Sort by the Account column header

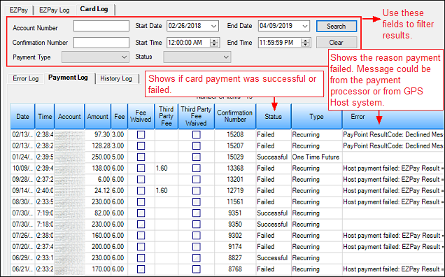click(69, 116)
